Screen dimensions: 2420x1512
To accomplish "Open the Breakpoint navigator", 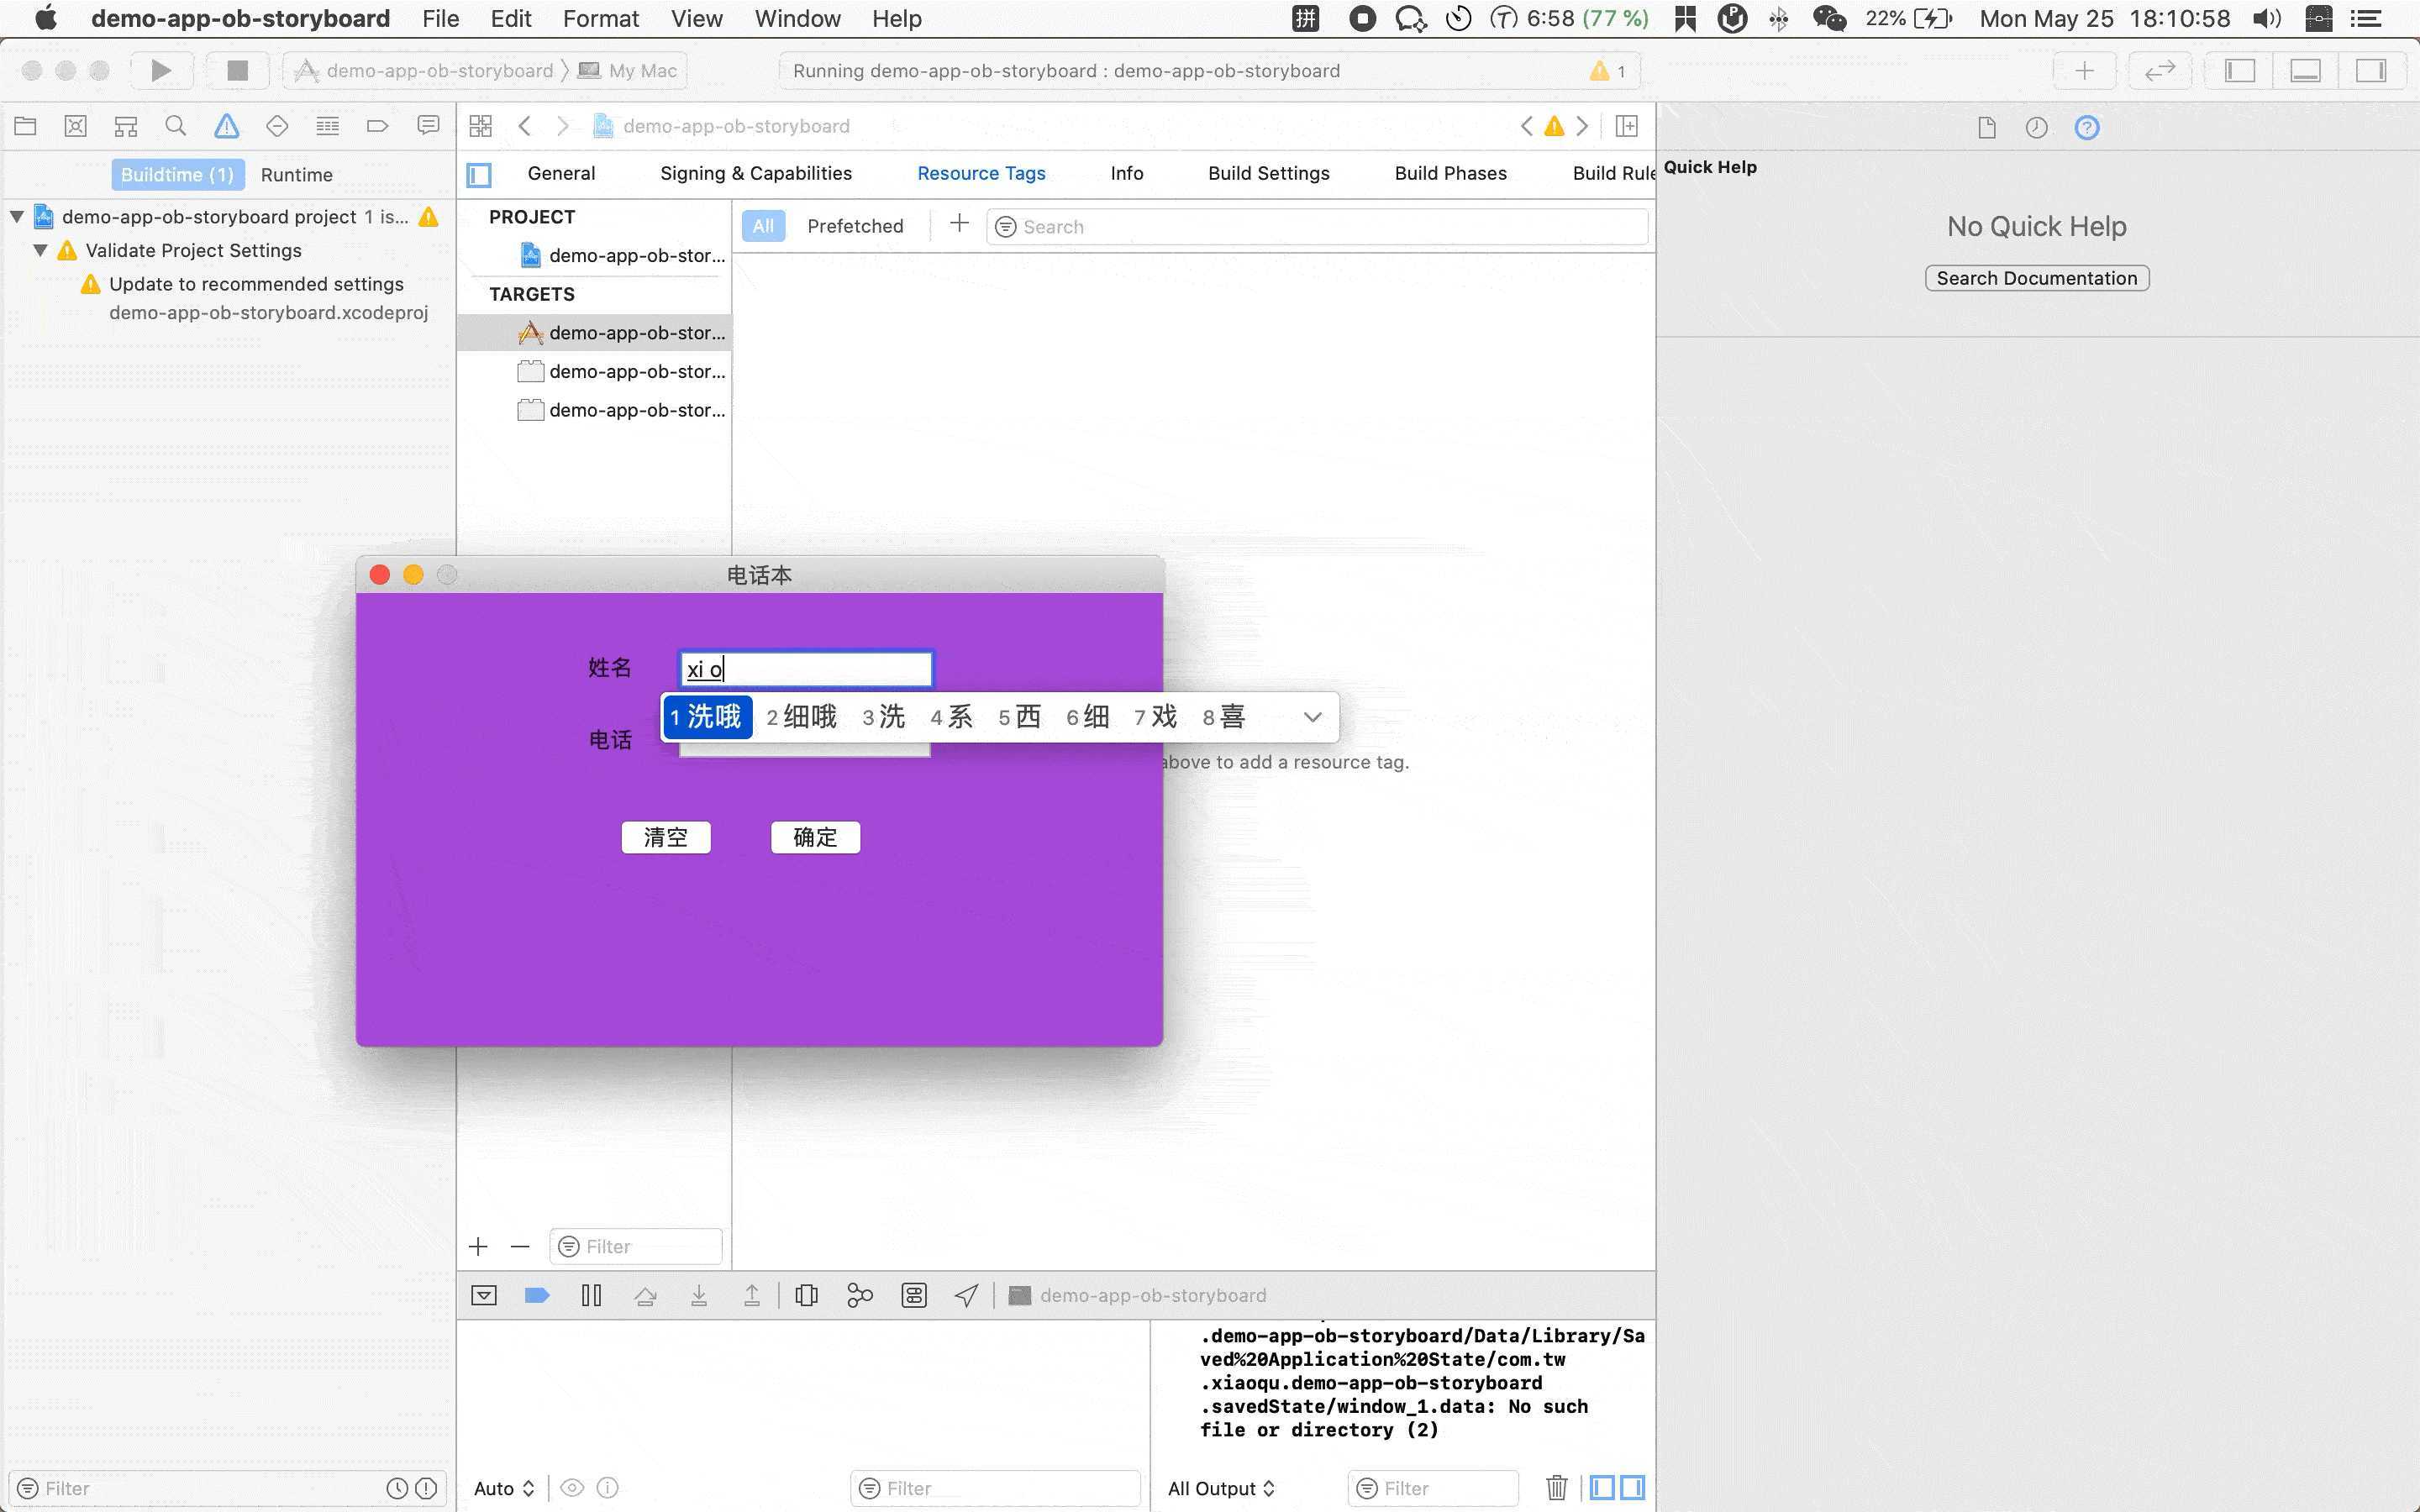I will tap(377, 126).
